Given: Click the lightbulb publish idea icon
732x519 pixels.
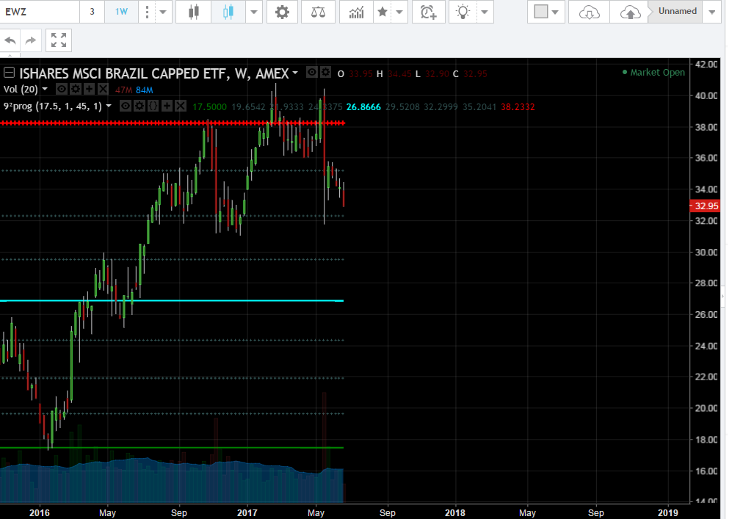Looking at the screenshot, I should pyautogui.click(x=463, y=12).
